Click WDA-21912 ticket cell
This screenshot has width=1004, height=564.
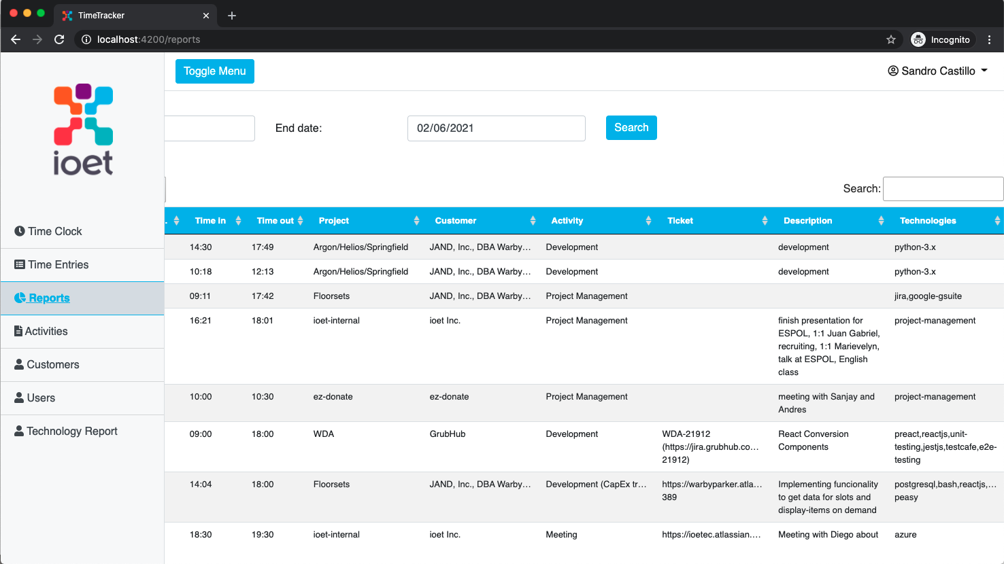tap(712, 447)
